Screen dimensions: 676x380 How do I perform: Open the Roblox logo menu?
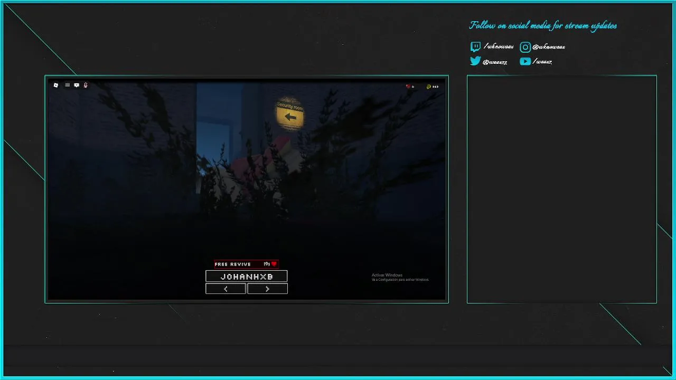[56, 85]
